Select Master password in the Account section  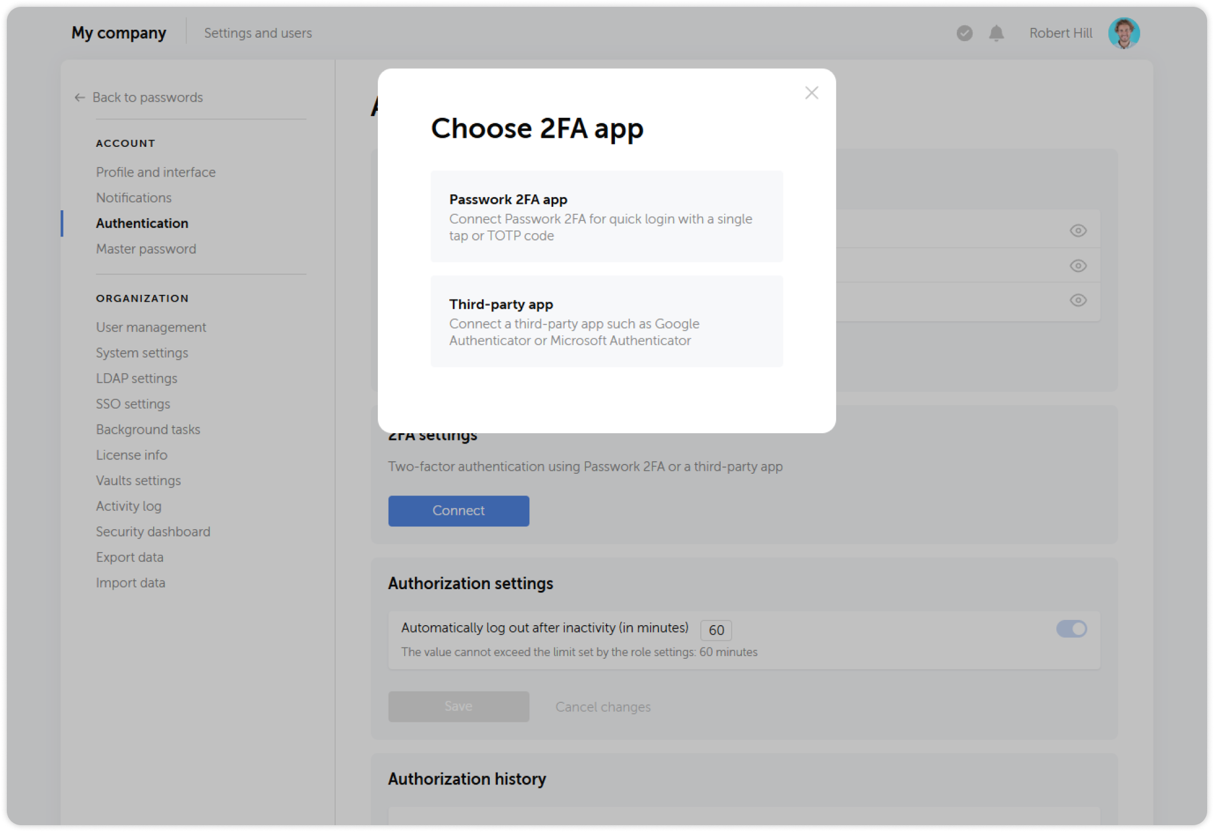pyautogui.click(x=146, y=249)
